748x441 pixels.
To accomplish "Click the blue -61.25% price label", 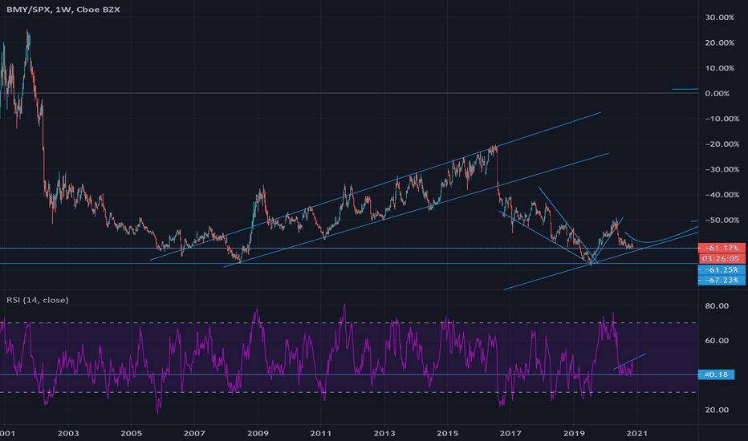I will 722,270.
